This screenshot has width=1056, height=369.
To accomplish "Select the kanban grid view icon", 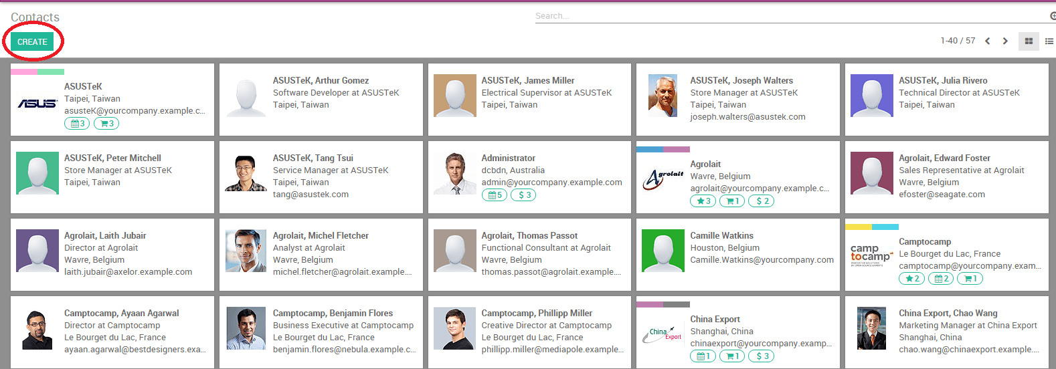I will point(1029,41).
